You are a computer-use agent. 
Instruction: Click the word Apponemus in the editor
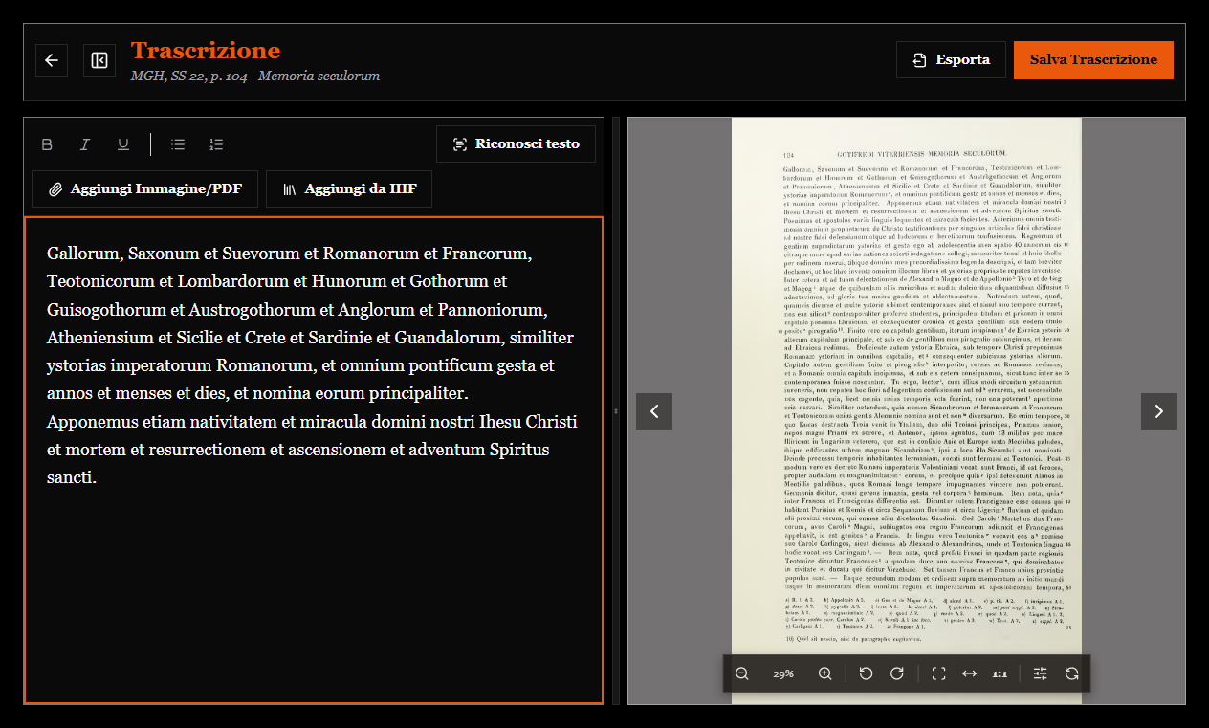pyautogui.click(x=92, y=422)
